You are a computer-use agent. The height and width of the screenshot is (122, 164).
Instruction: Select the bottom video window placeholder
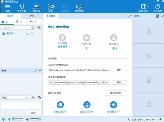[x=148, y=104]
